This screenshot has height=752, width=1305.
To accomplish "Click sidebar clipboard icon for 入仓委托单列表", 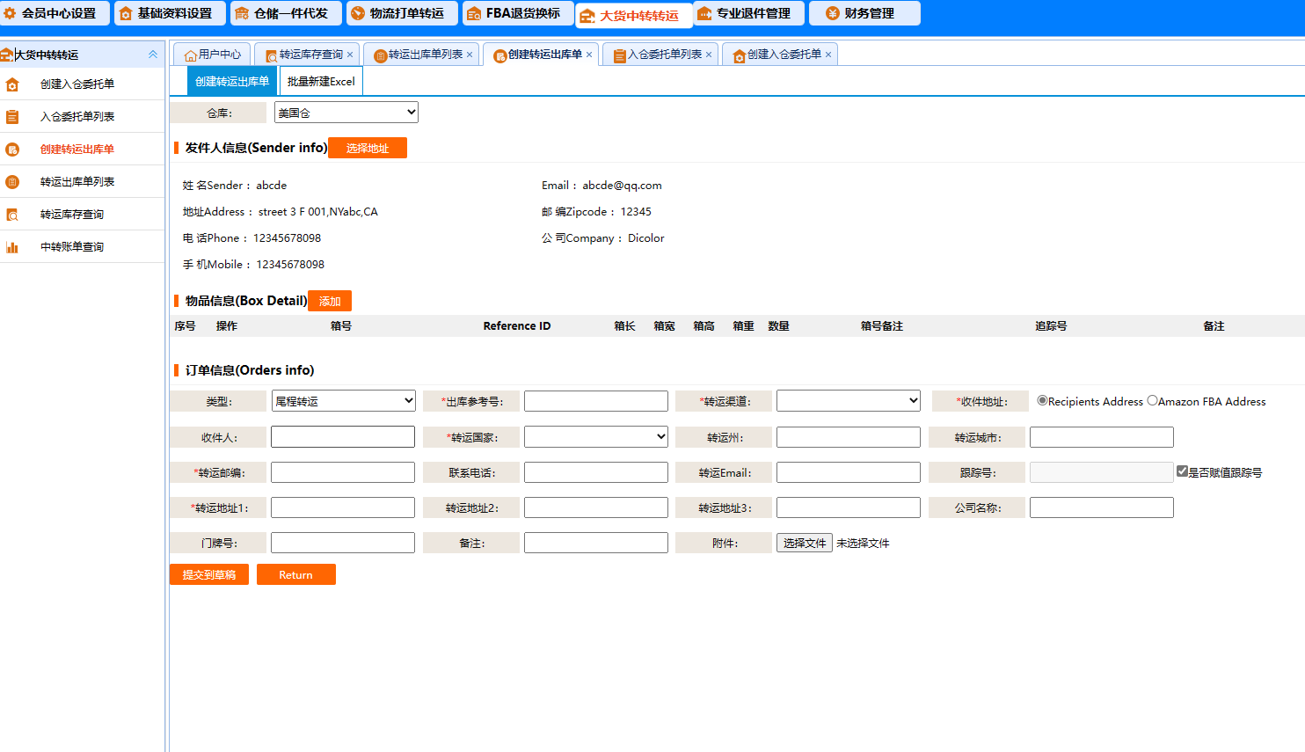I will (x=12, y=117).
